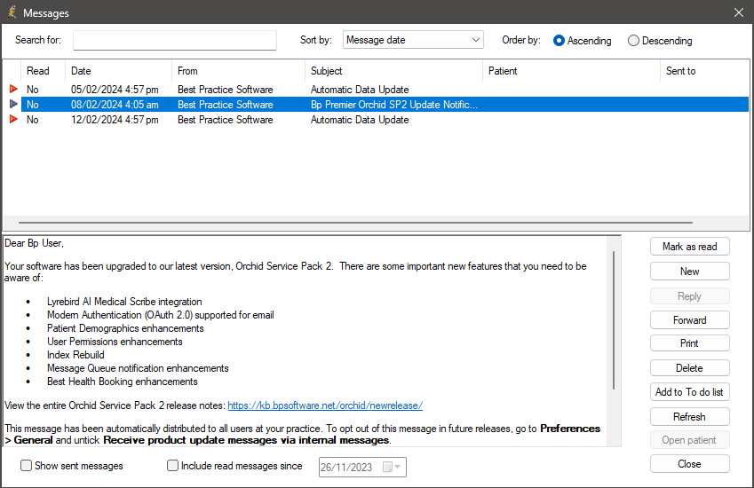The image size is (754, 488).
Task: Click Best Practice Software sender in 05/02/2024 row
Action: tap(225, 90)
